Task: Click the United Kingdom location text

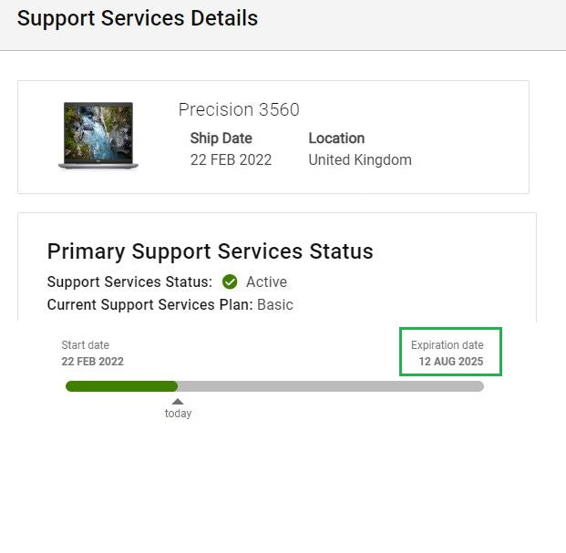Action: pos(360,159)
